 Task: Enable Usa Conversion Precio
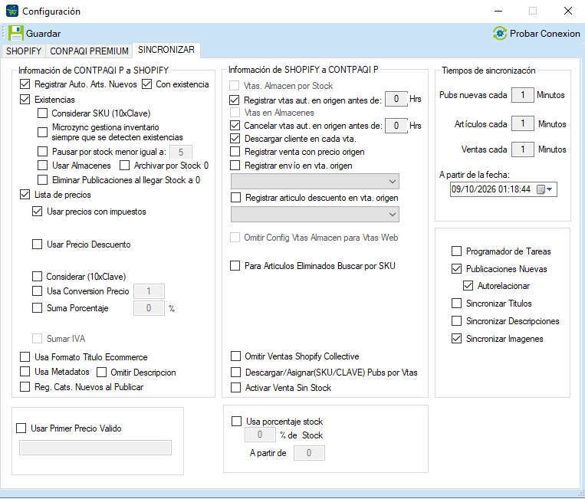(x=38, y=291)
